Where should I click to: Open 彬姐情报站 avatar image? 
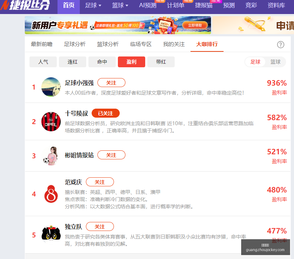pos(51,156)
